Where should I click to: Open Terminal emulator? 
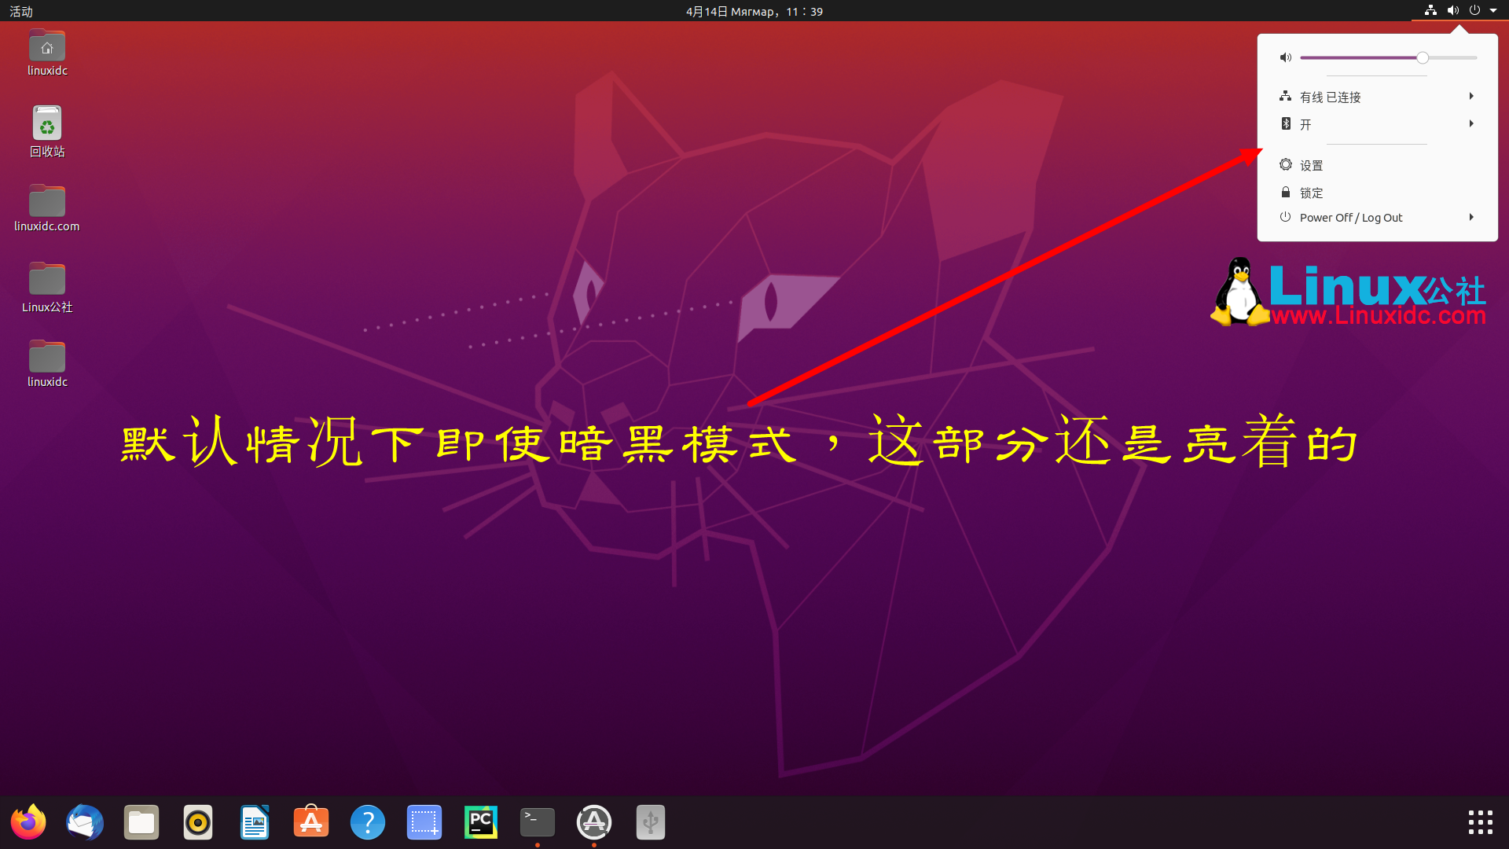click(536, 821)
